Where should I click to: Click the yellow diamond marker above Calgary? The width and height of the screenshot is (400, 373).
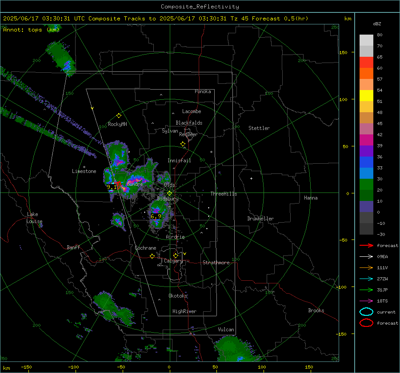176,255
